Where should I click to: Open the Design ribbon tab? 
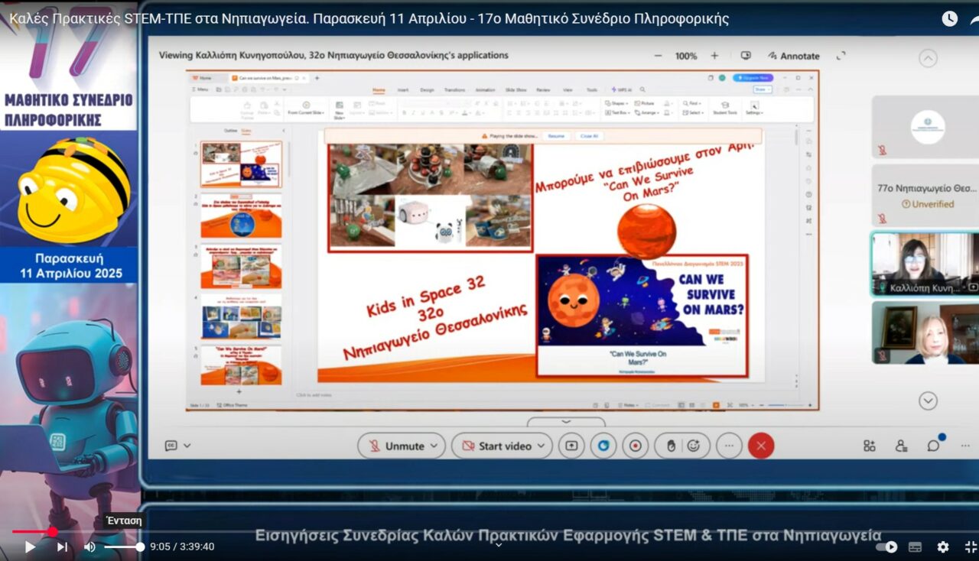click(x=427, y=89)
